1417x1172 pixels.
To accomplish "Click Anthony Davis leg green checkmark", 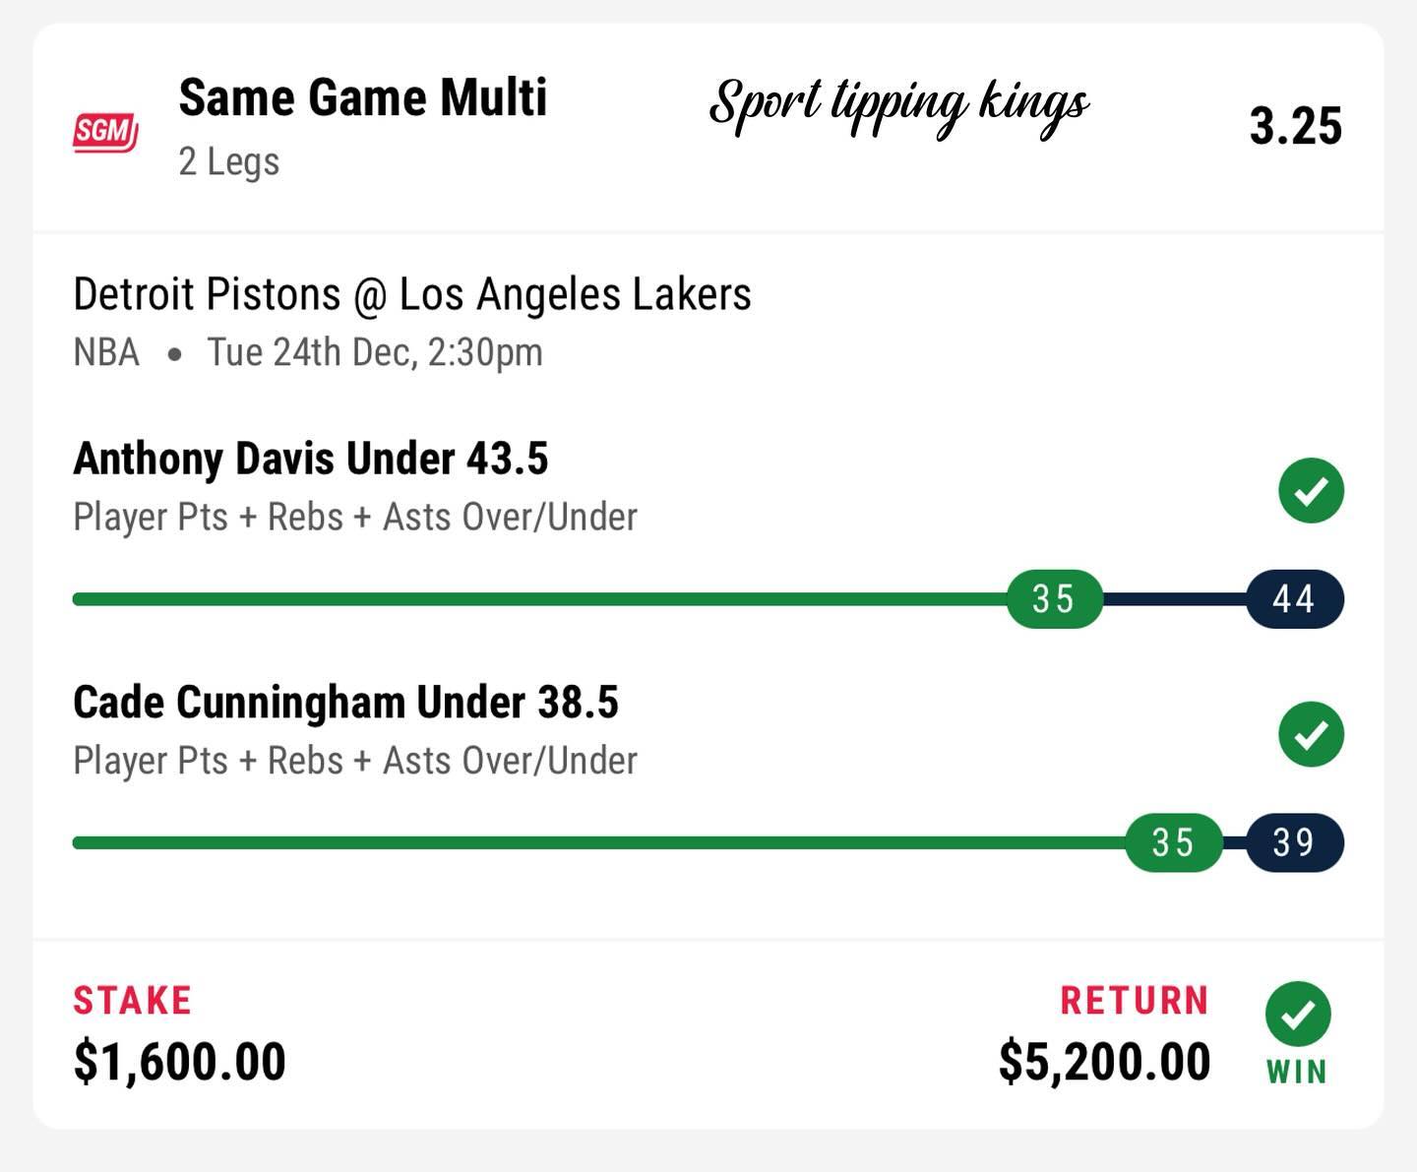I will [x=1311, y=490].
